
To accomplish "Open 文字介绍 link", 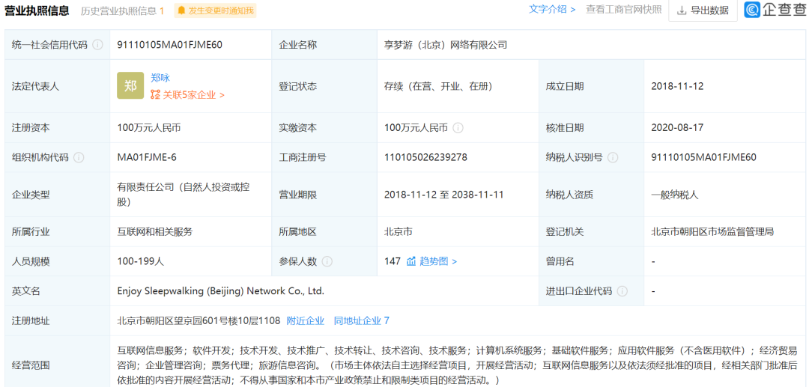I will pos(551,9).
